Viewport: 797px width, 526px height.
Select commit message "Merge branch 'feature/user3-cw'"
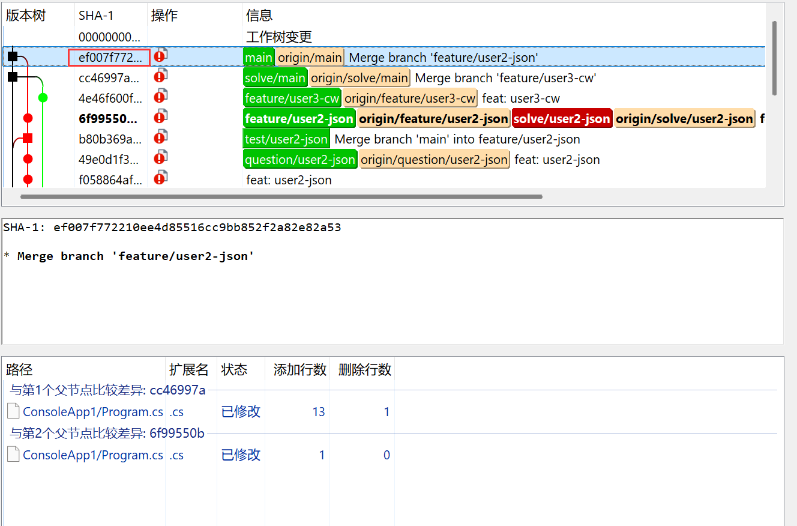click(505, 78)
